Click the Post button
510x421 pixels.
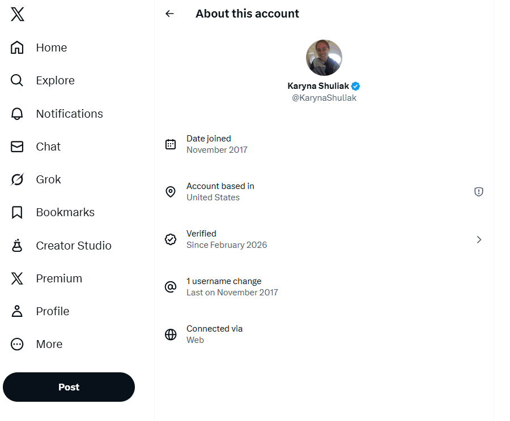tap(69, 387)
